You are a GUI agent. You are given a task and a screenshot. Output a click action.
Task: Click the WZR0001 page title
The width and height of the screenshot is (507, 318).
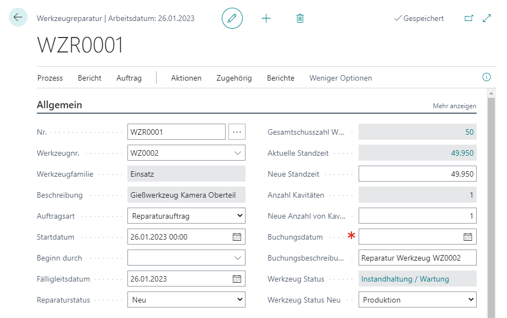[x=80, y=45]
